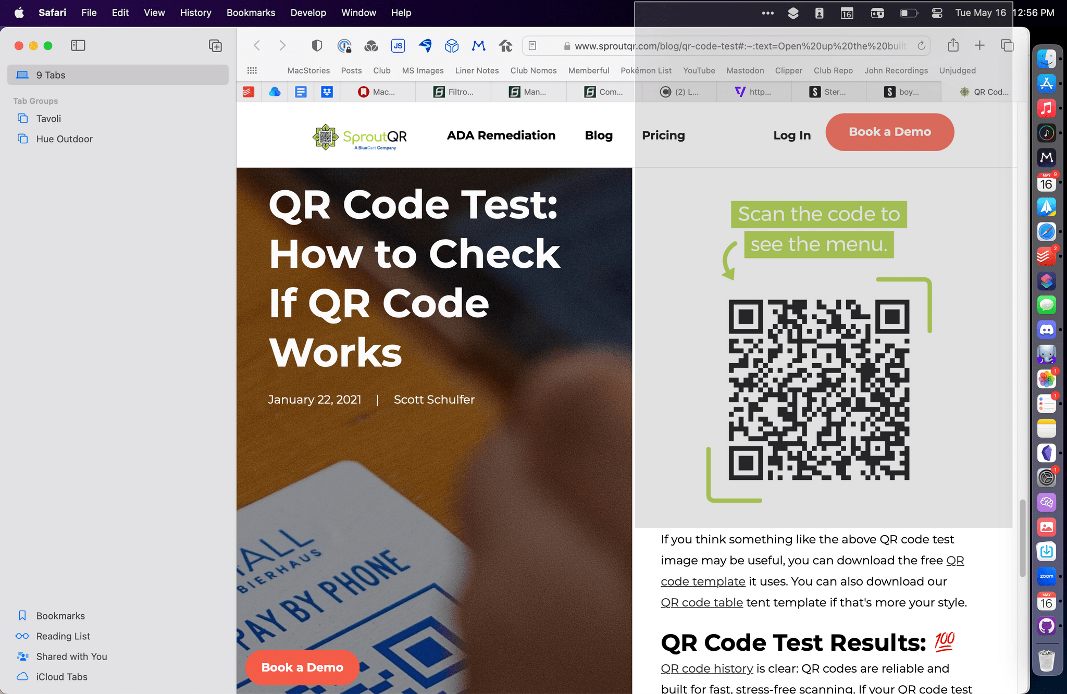Image resolution: width=1067 pixels, height=694 pixels.
Task: Click the AdBlock shield icon in toolbar
Action: pyautogui.click(x=317, y=44)
